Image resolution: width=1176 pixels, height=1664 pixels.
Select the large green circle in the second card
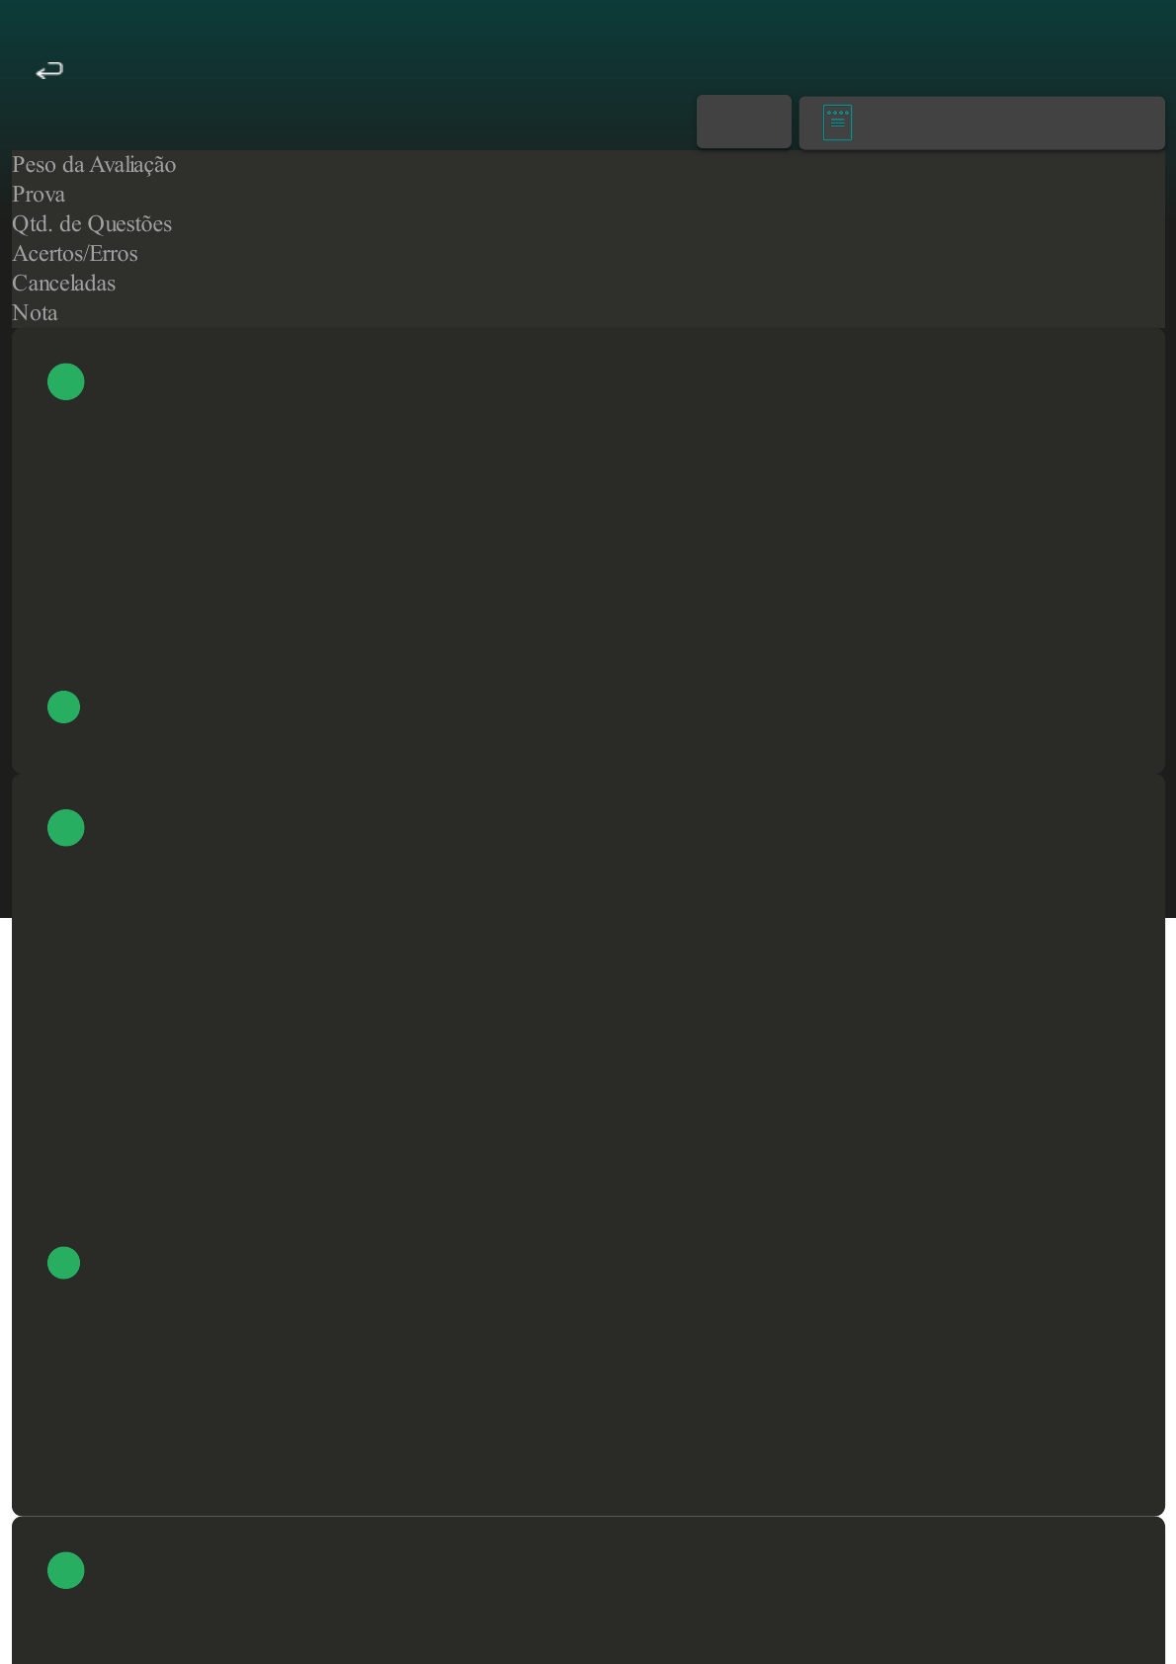coord(66,827)
